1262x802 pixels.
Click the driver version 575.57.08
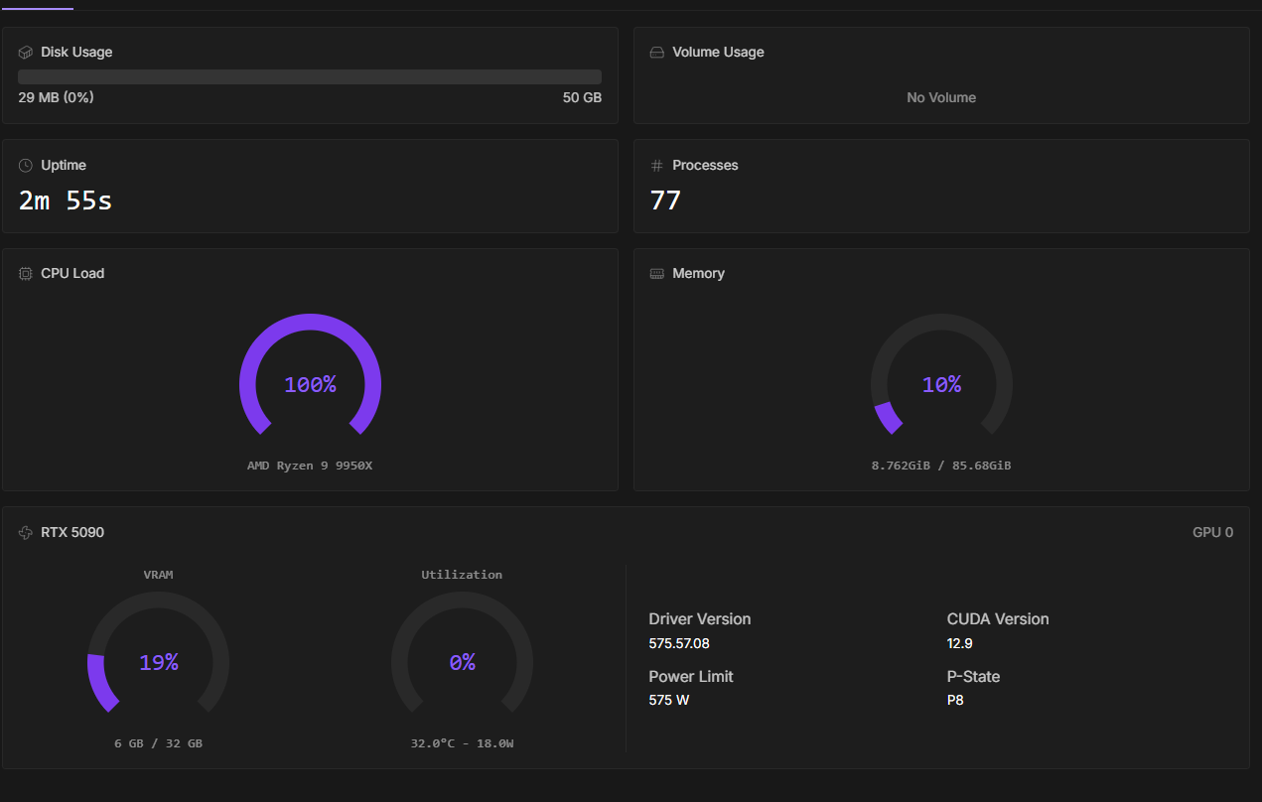[x=679, y=643]
